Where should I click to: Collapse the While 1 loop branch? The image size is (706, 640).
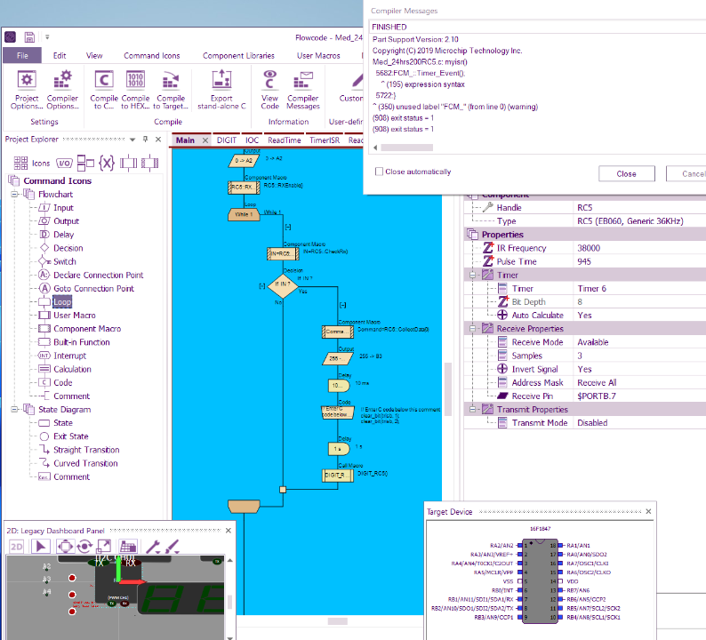tap(288, 228)
